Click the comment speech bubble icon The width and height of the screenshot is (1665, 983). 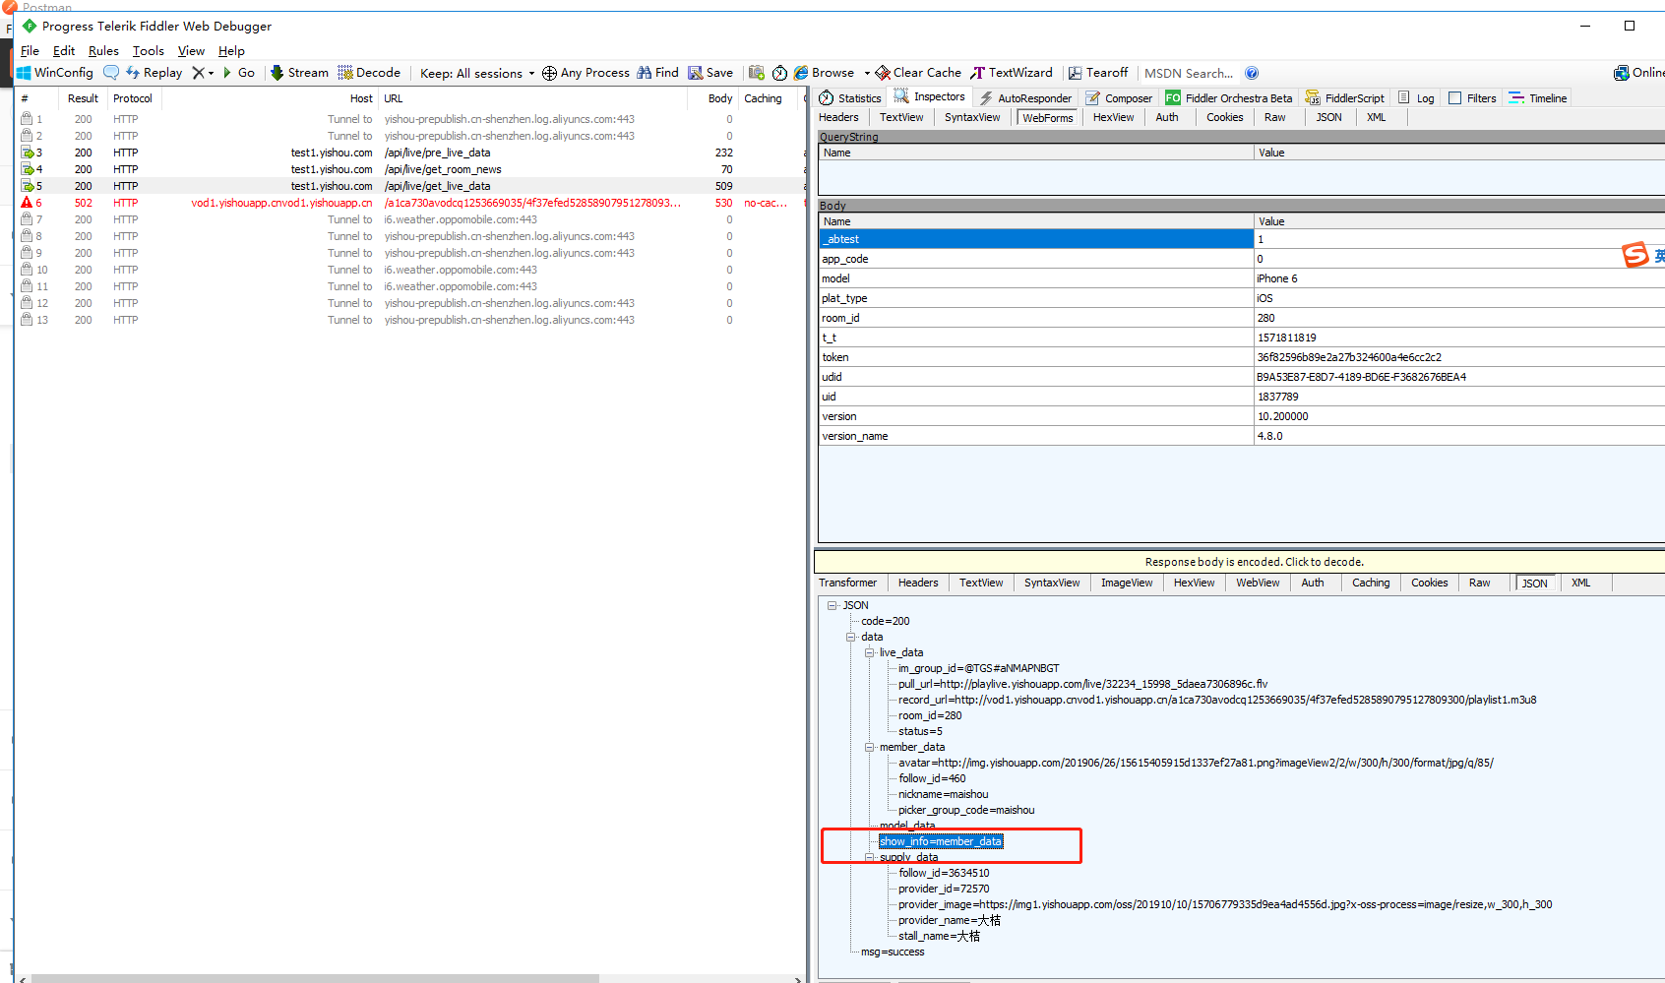click(x=111, y=73)
